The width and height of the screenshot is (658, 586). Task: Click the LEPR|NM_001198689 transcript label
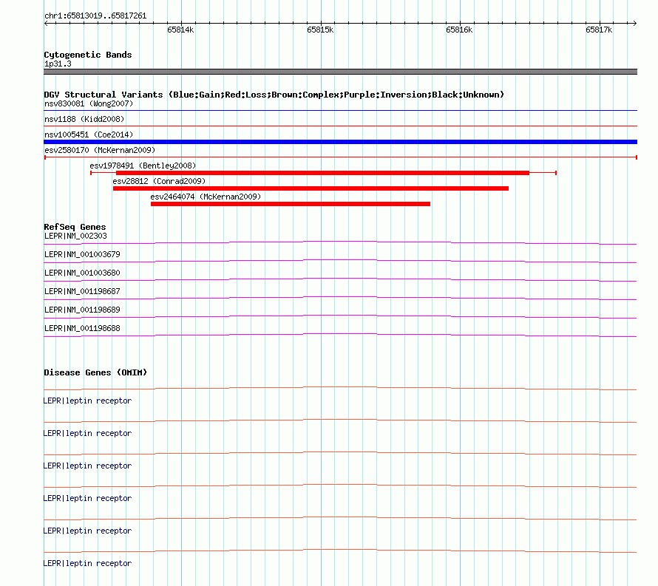coord(82,310)
